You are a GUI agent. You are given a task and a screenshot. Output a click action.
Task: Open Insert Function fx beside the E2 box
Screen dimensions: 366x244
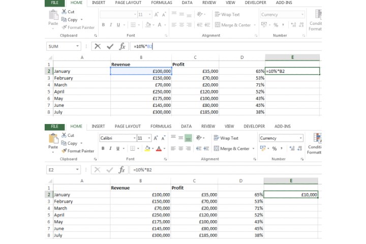click(122, 170)
